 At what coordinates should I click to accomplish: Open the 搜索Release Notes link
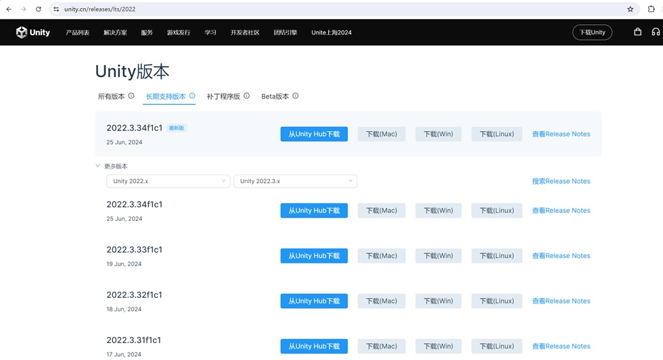point(561,181)
